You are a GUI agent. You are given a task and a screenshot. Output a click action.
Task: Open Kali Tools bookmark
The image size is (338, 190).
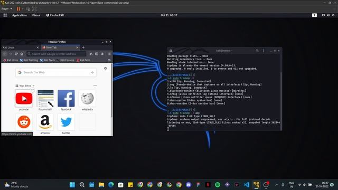click(48, 60)
